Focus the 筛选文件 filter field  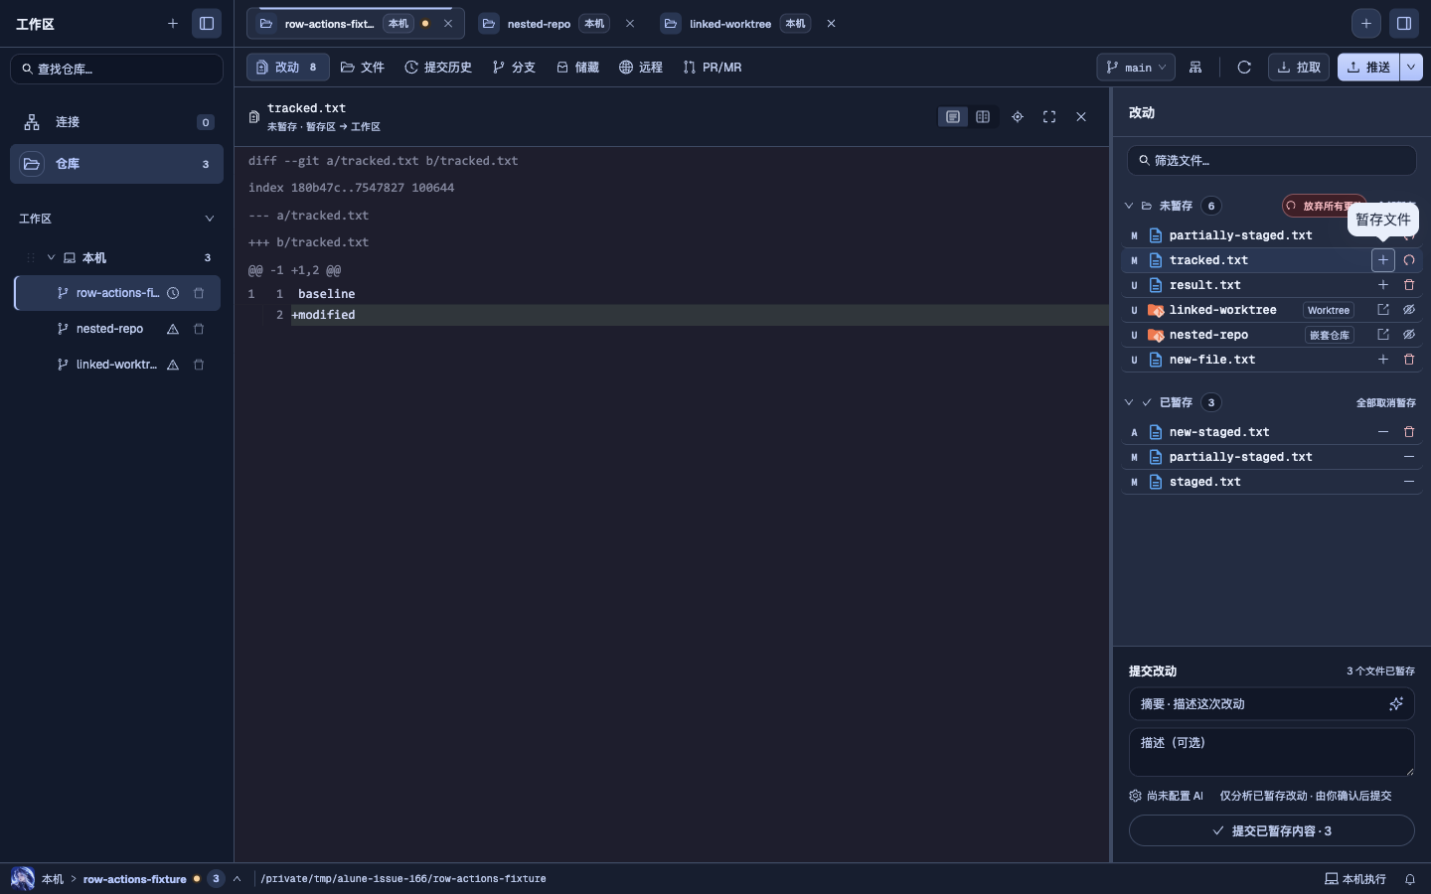(1272, 161)
